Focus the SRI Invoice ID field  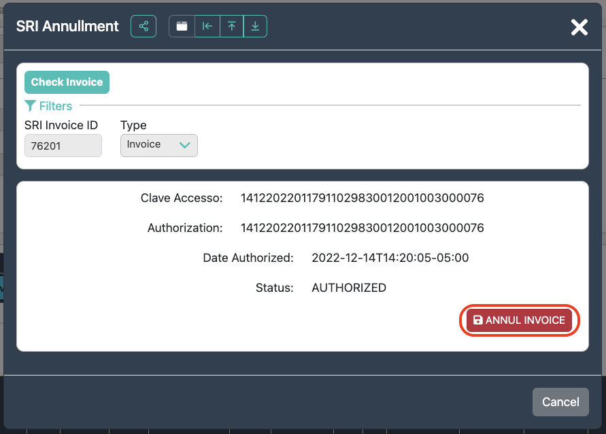(63, 146)
